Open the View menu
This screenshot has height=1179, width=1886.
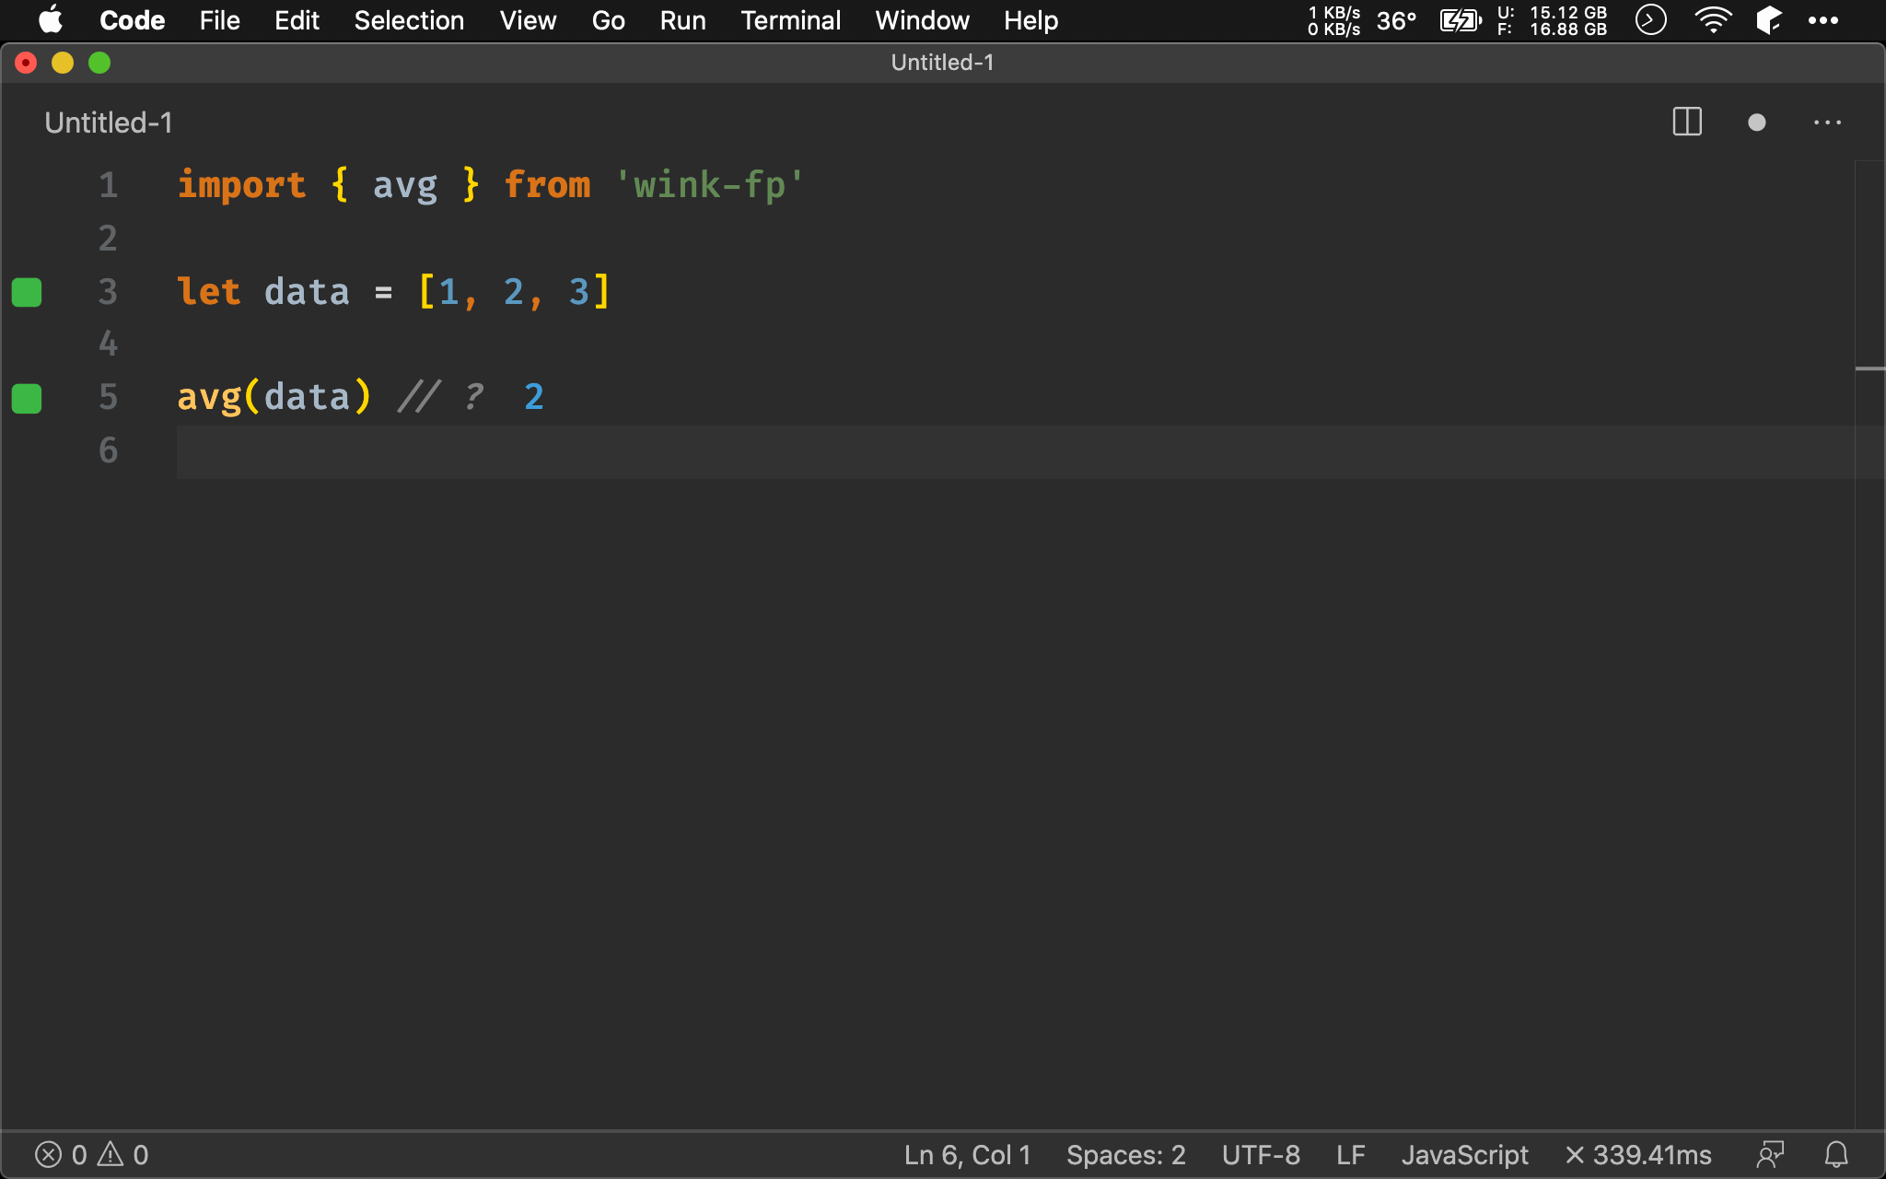point(528,20)
